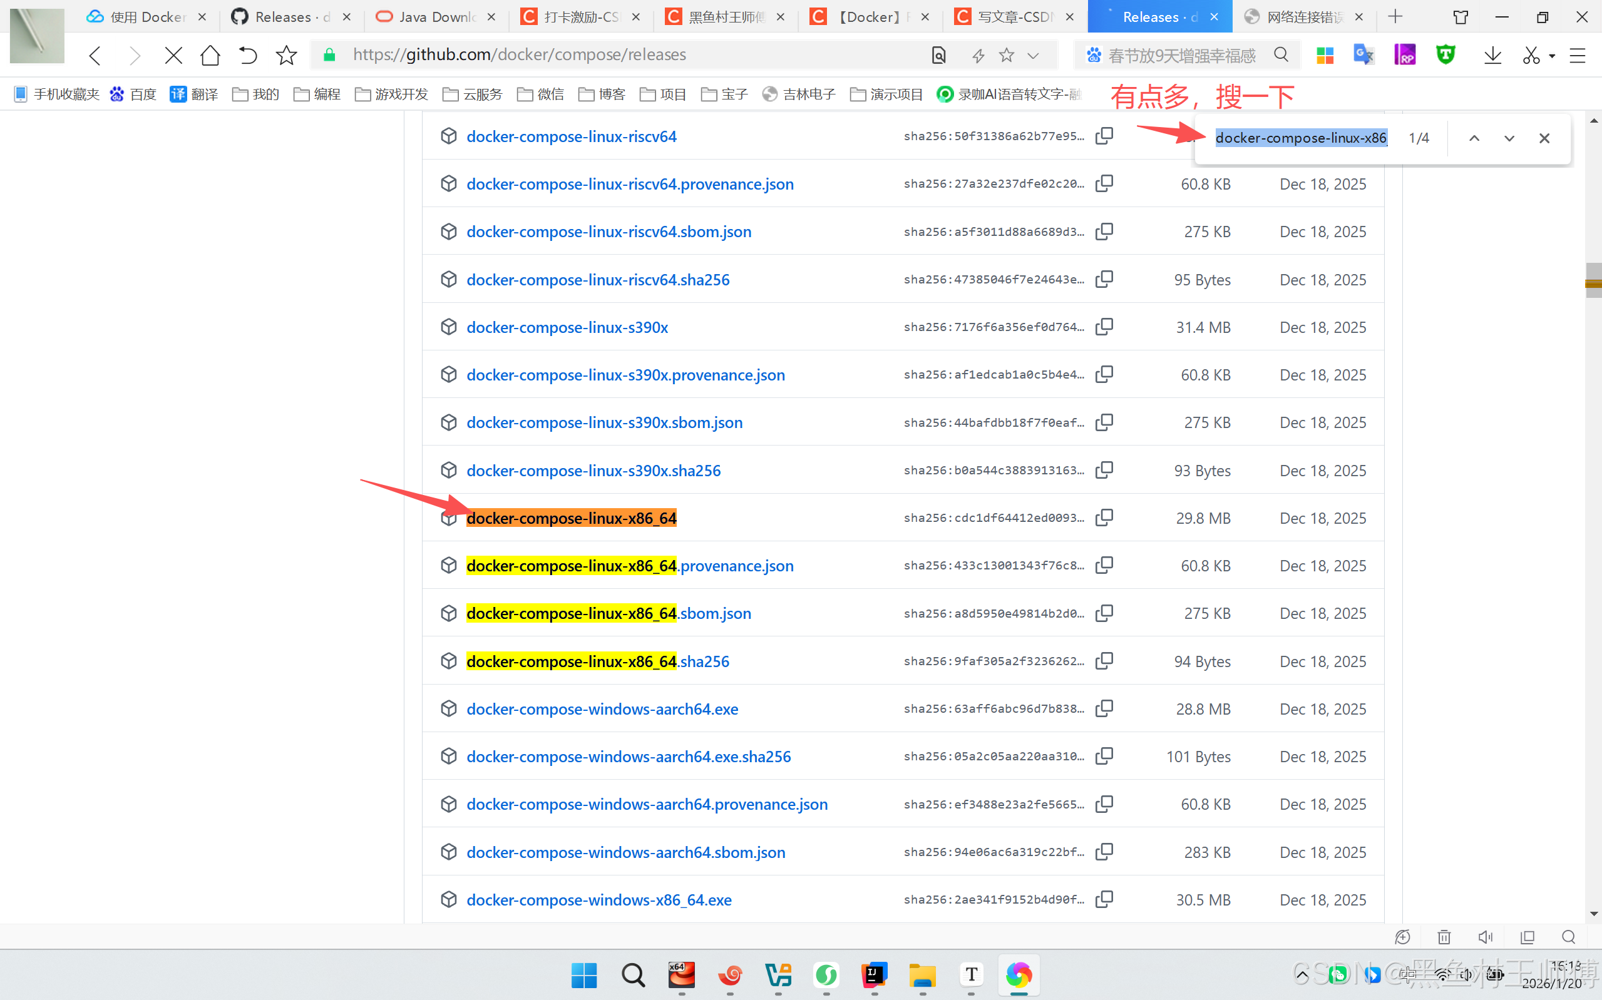Viewport: 1602px width, 1000px height.
Task: Click the browser home icon
Action: click(x=210, y=55)
